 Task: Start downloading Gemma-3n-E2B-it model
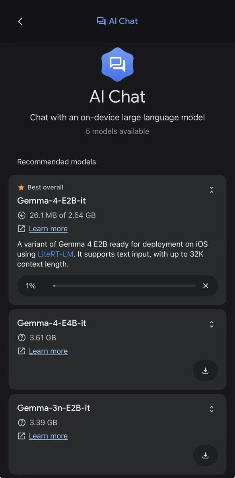pos(205,455)
